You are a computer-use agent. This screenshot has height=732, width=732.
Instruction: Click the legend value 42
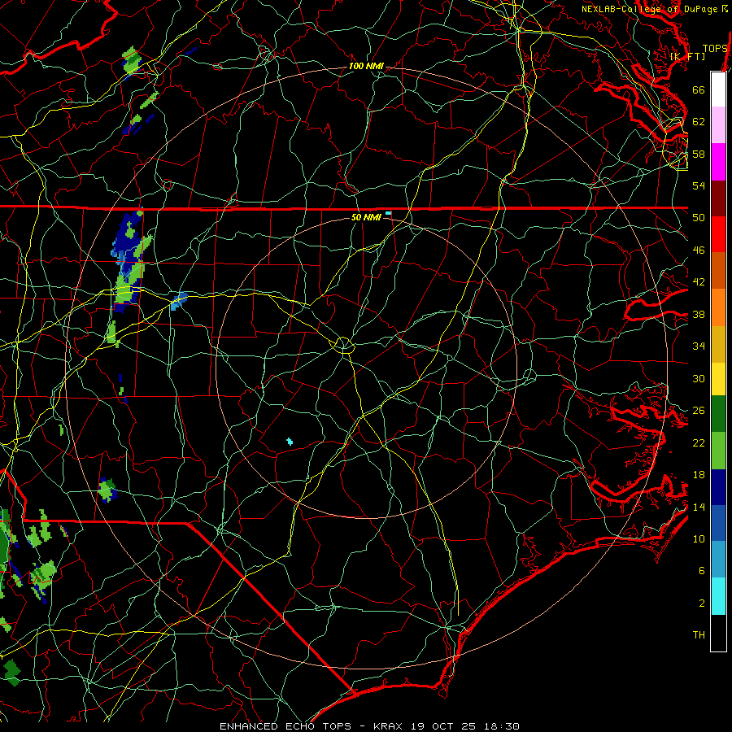pyautogui.click(x=699, y=282)
